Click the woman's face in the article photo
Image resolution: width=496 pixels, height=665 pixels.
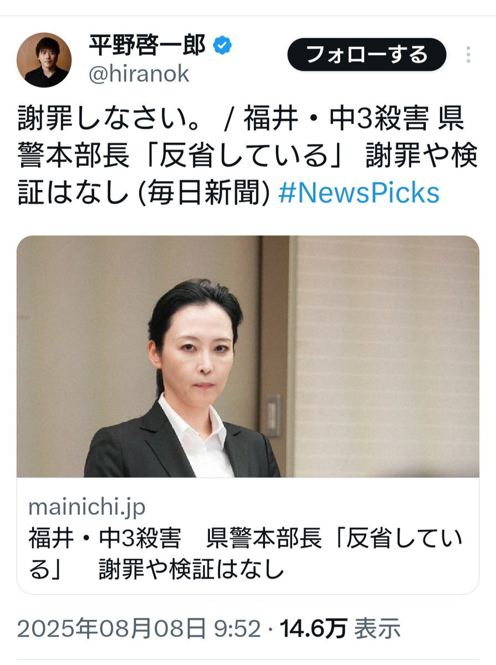click(197, 350)
